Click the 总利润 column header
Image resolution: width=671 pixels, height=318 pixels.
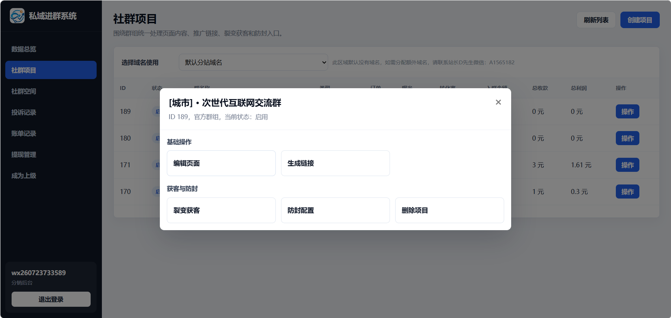click(579, 88)
